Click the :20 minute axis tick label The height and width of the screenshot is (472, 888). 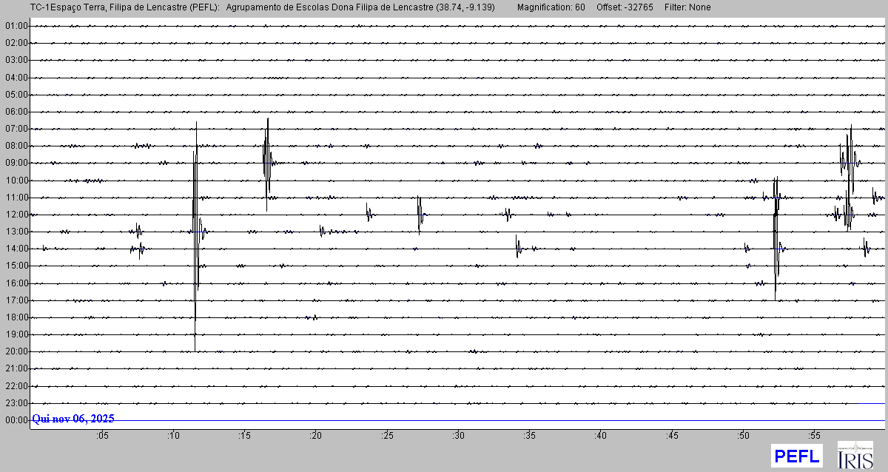(316, 436)
